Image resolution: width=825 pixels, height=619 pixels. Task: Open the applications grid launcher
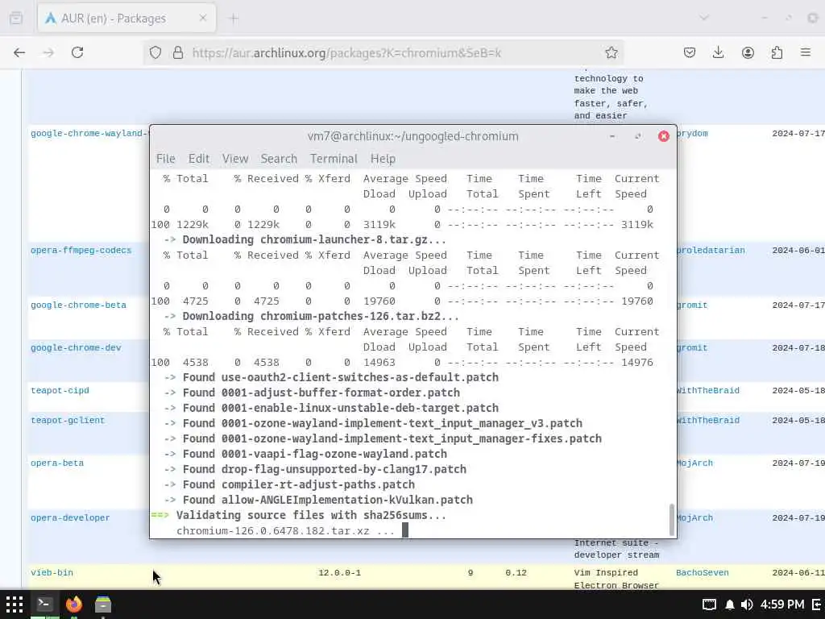(x=15, y=604)
